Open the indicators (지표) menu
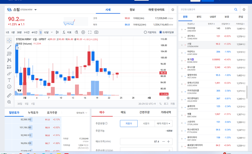The height and width of the screenshot is (154, 252). coord(67,32)
